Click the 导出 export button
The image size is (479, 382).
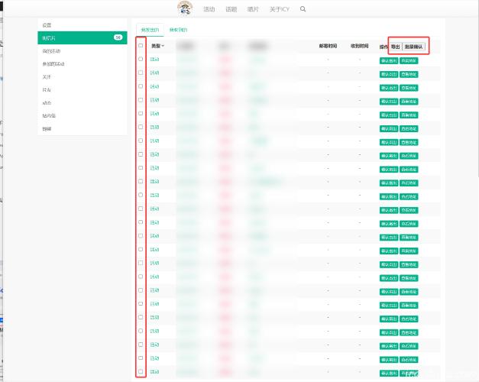point(395,47)
